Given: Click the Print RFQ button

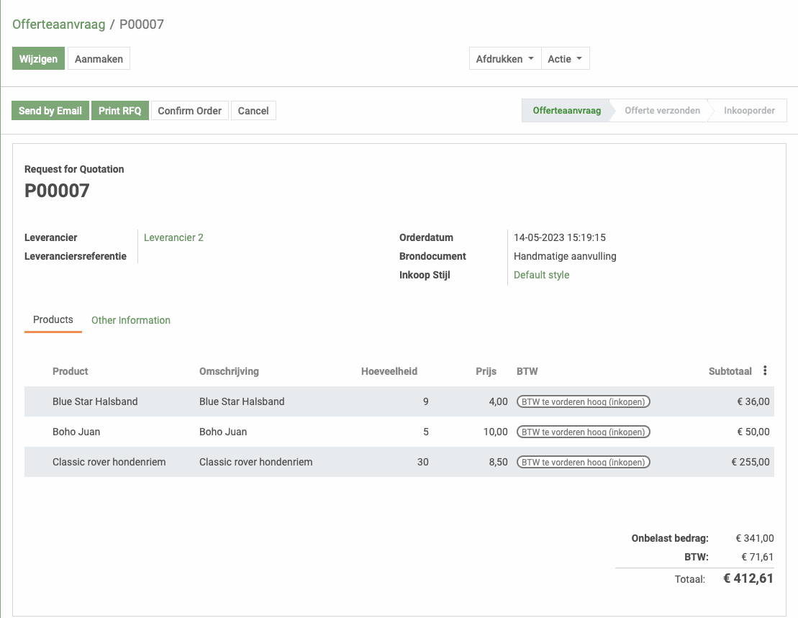Looking at the screenshot, I should pos(120,110).
